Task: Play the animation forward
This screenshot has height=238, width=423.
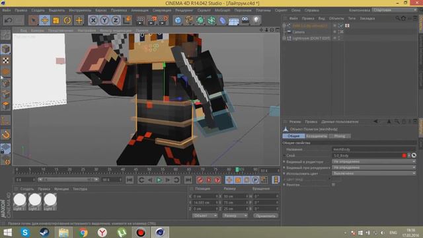Action: (x=159, y=180)
